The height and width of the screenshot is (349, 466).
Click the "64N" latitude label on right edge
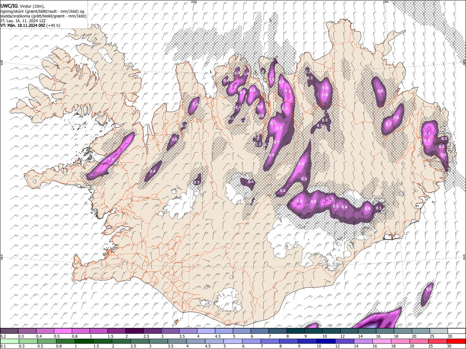(x=464, y=257)
